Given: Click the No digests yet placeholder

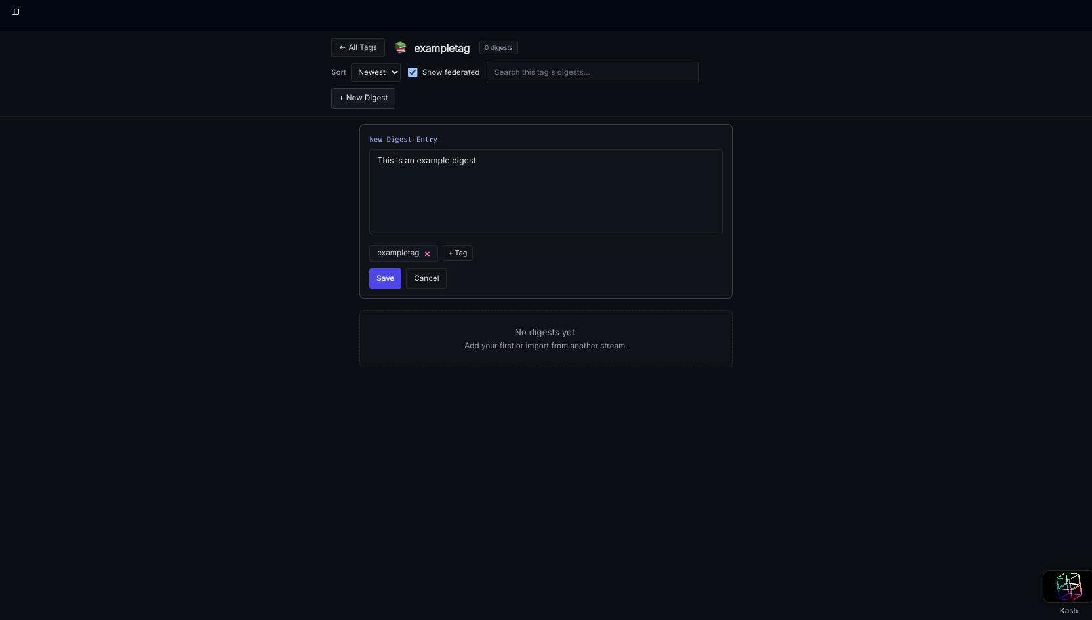Looking at the screenshot, I should pos(545,333).
